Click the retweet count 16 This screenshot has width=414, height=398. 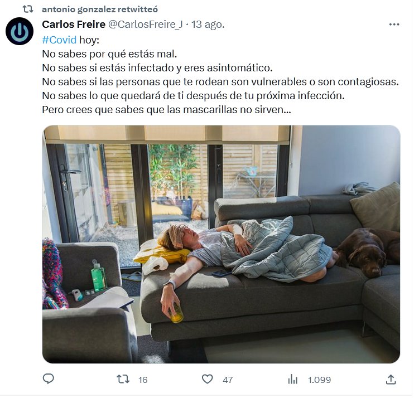pyautogui.click(x=143, y=380)
